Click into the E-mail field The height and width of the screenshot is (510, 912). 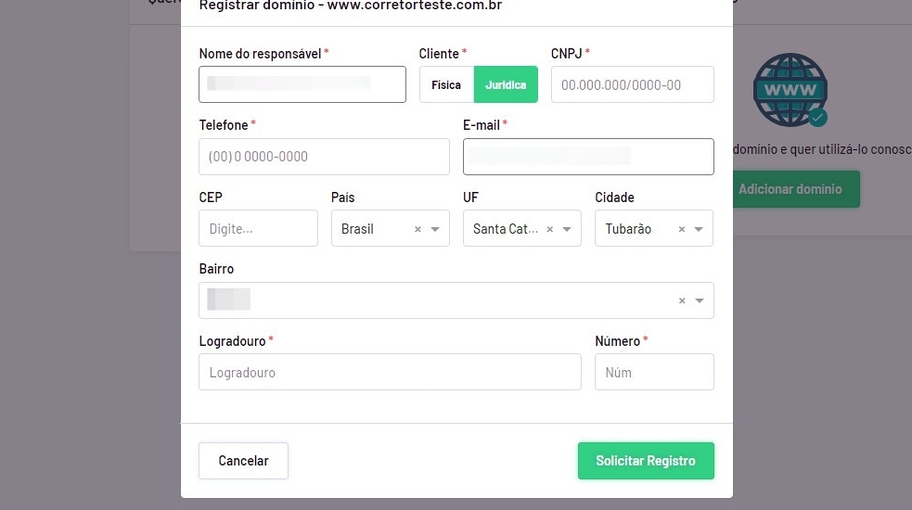pyautogui.click(x=588, y=157)
